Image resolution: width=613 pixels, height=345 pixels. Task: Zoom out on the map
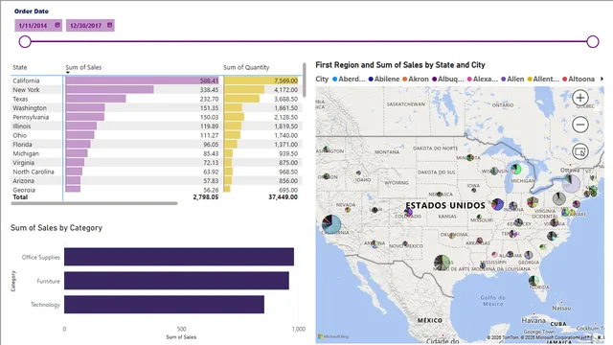(580, 125)
